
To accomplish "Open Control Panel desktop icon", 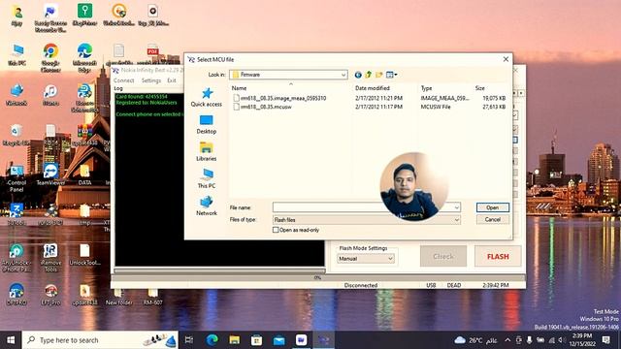I will tap(16, 178).
